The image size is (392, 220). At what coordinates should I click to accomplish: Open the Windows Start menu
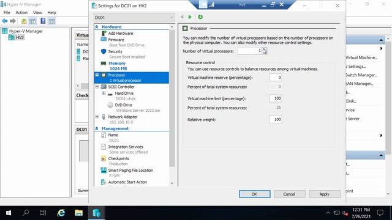coord(8,213)
